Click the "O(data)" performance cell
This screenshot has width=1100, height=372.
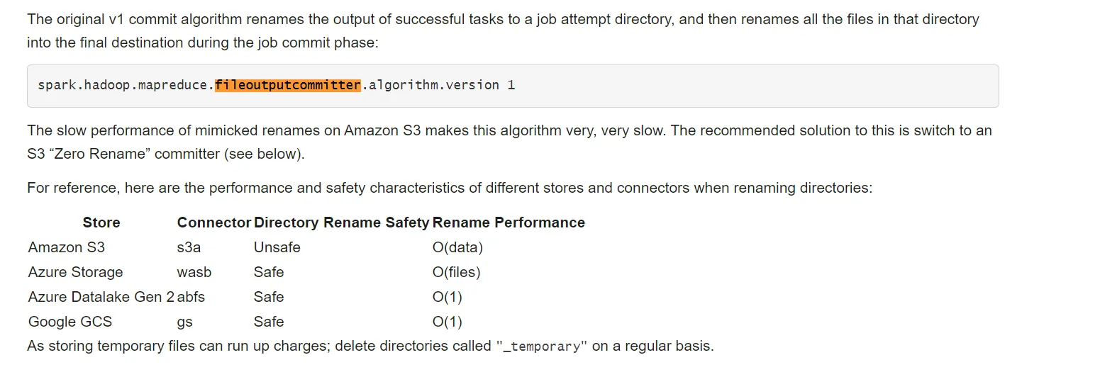click(457, 247)
